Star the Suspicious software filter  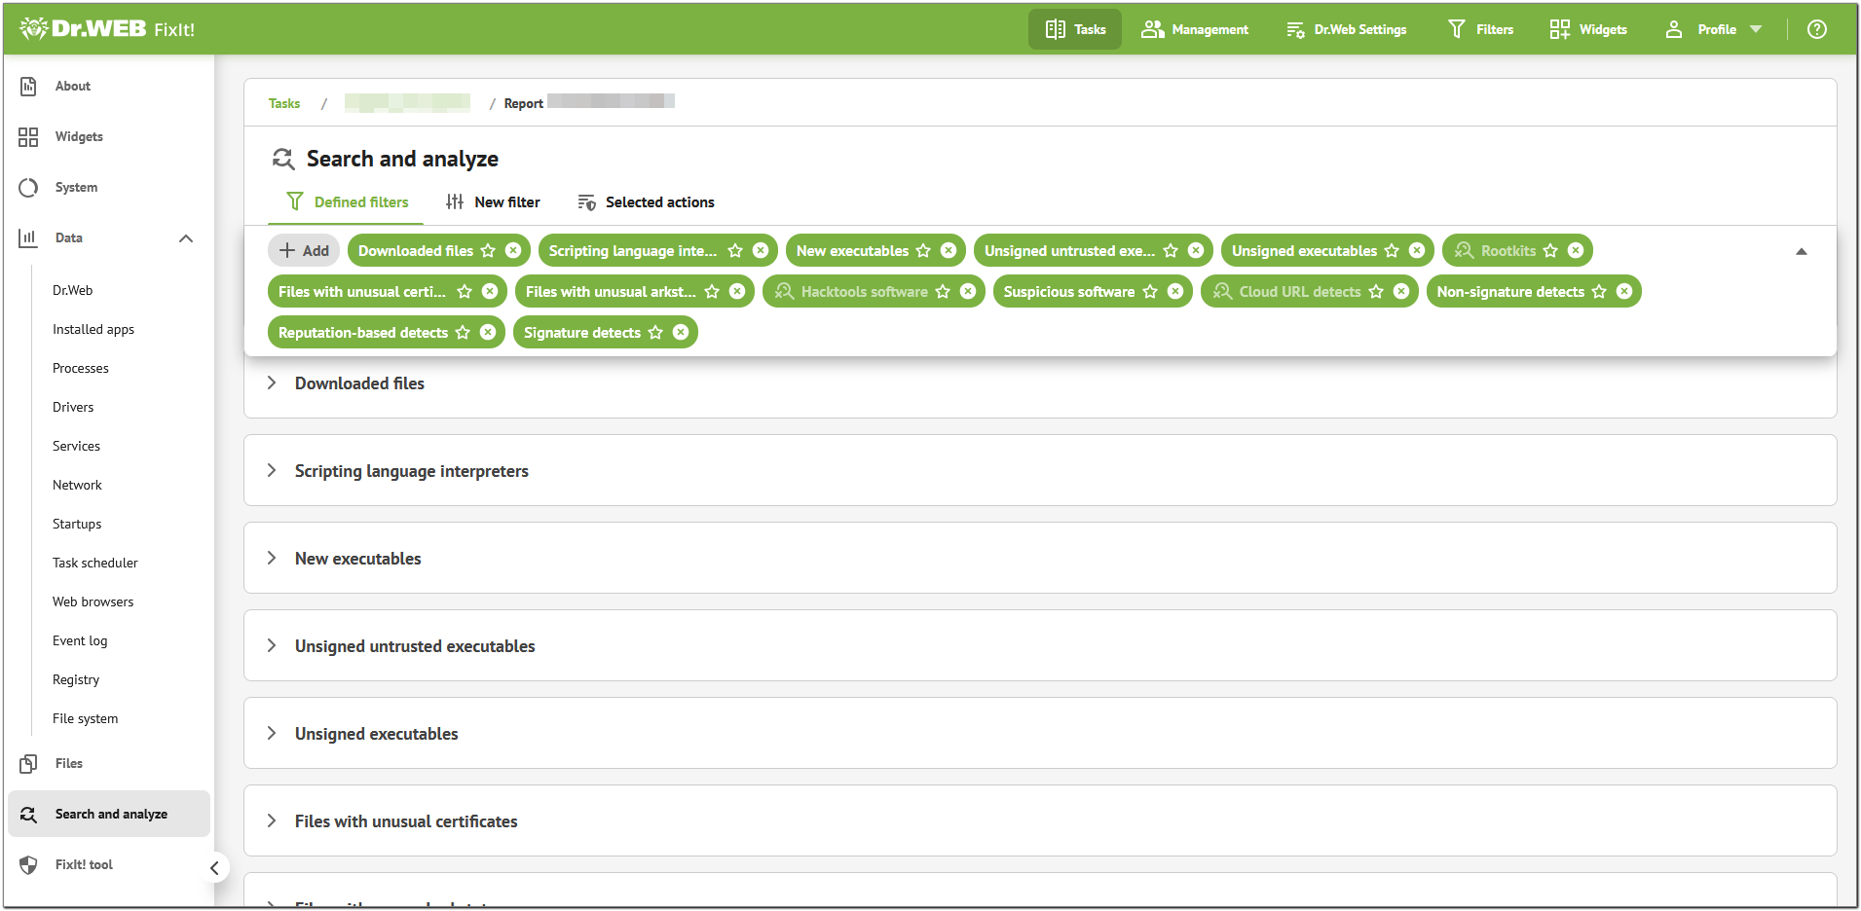1150,291
